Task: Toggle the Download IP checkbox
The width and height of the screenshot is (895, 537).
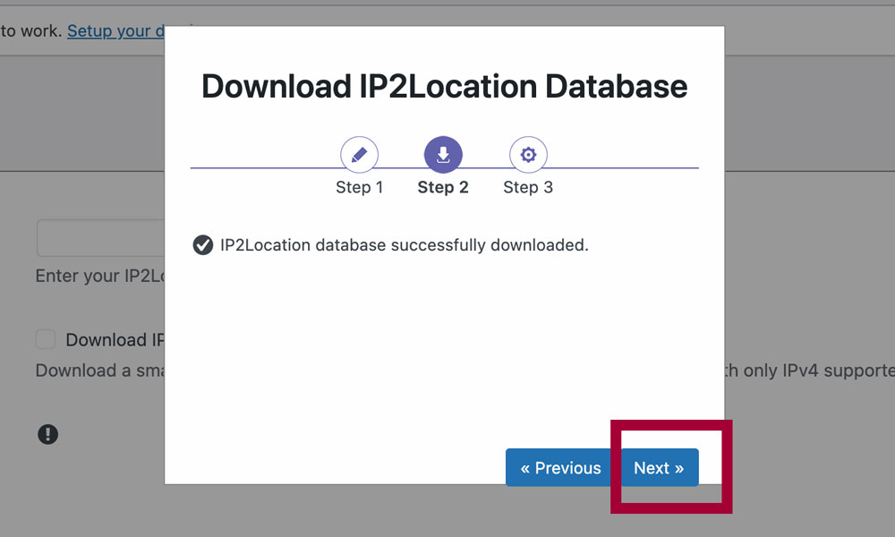Action: 46,339
